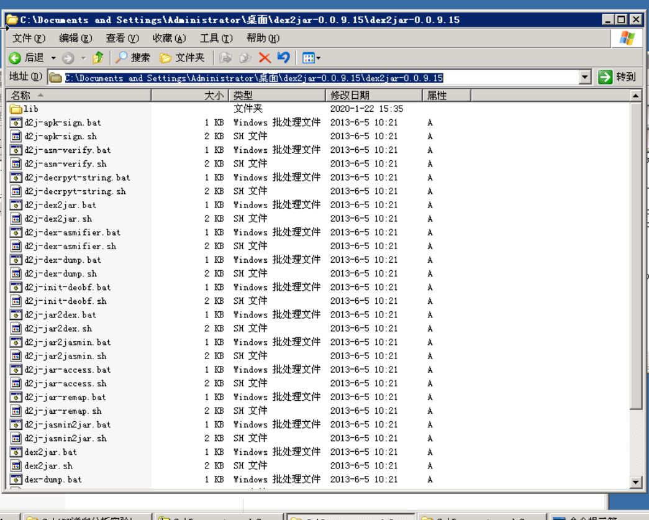Select file name d2j-jasmin2jar.sh
This screenshot has height=520, width=649.
tap(65, 439)
